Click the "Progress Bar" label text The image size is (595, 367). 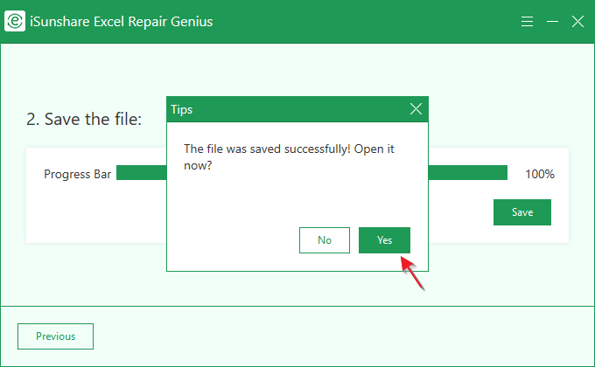coord(78,174)
